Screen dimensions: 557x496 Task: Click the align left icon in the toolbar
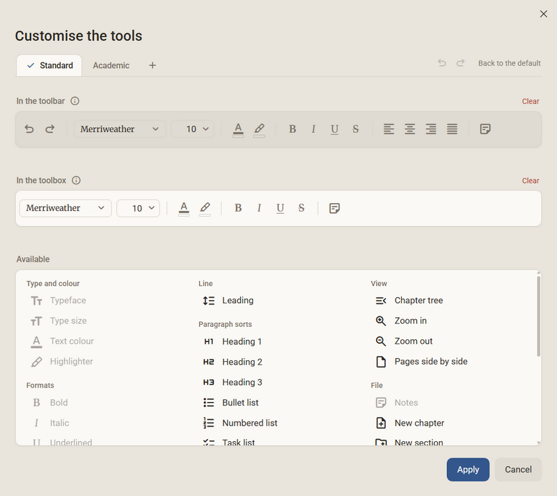(x=389, y=129)
